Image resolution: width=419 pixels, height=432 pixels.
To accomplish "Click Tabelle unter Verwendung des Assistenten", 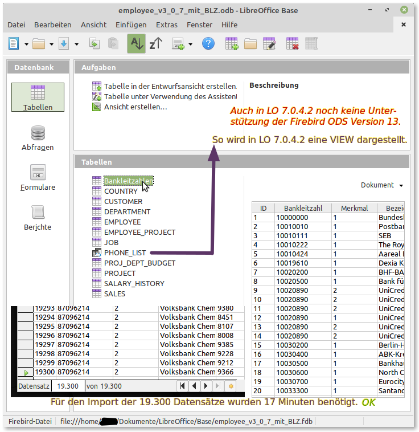I will point(165,96).
